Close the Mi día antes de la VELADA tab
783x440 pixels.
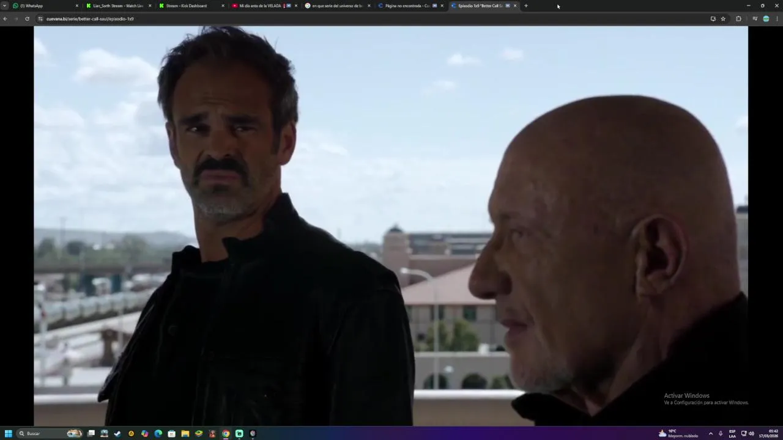point(296,5)
